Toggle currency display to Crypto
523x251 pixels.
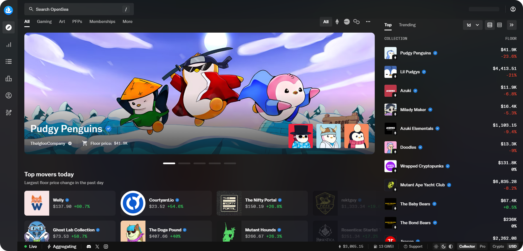498,246
